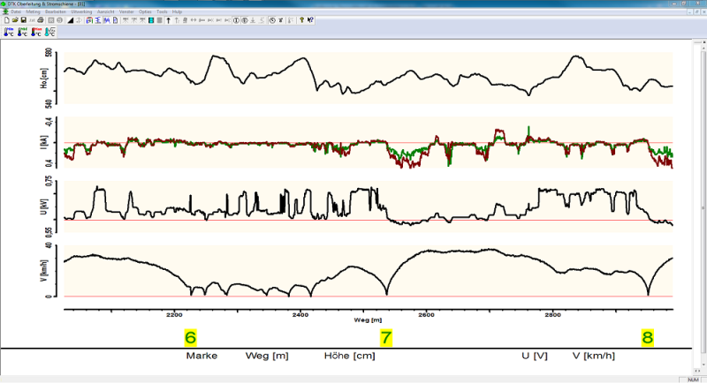Click the teal film-strip toolbar icon
This screenshot has width=707, height=383.
pyautogui.click(x=150, y=19)
